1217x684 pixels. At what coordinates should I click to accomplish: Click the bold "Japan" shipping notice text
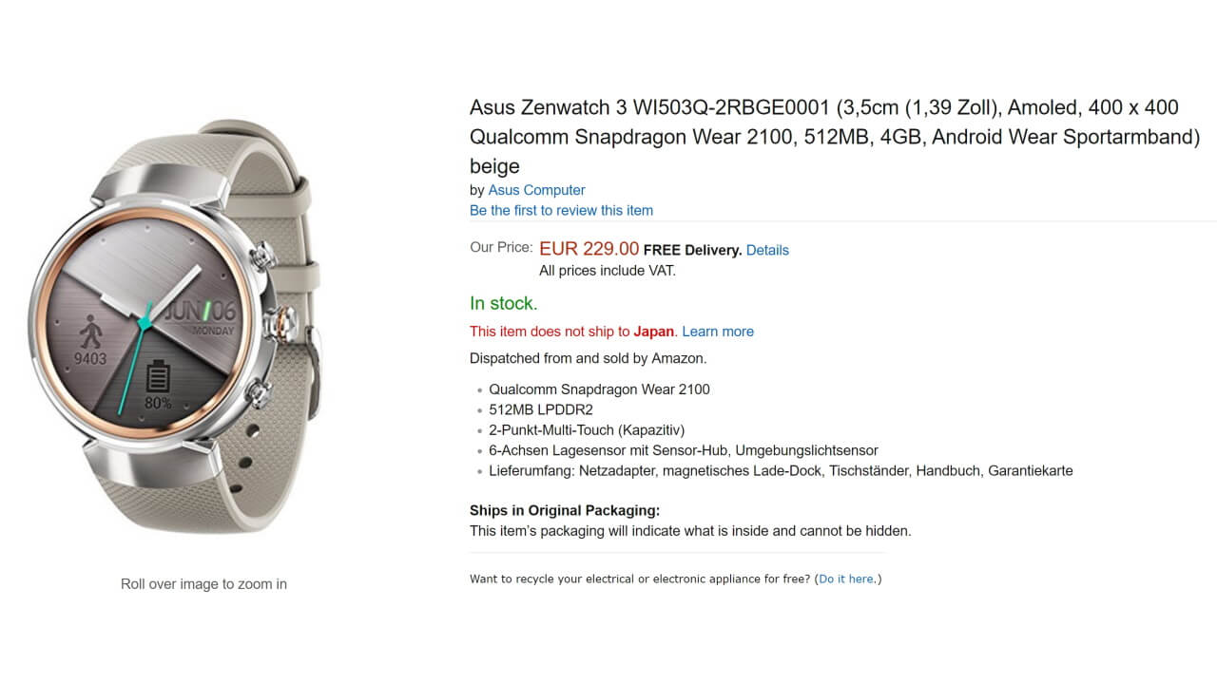pos(653,331)
